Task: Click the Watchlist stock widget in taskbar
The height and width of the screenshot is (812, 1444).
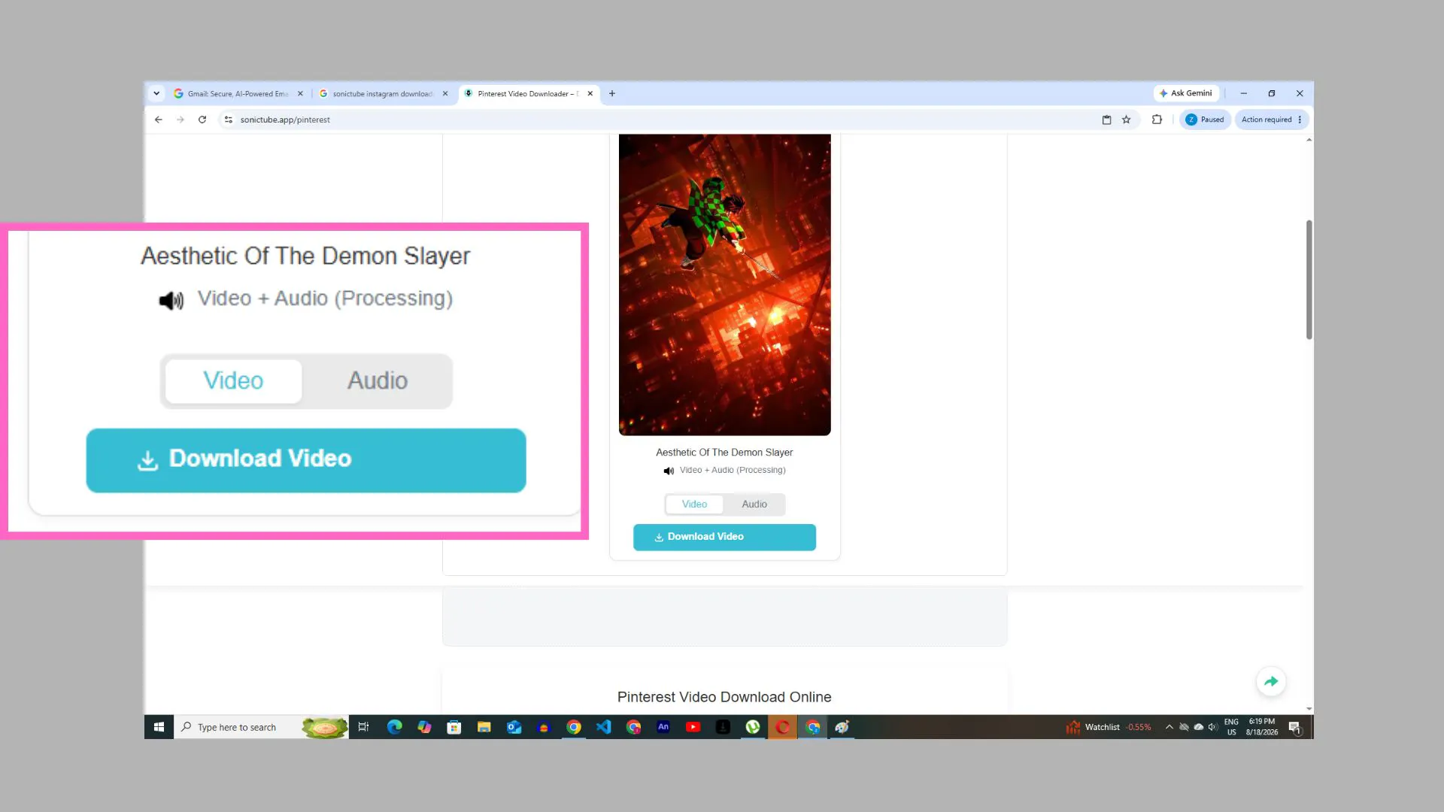Action: [x=1109, y=727]
